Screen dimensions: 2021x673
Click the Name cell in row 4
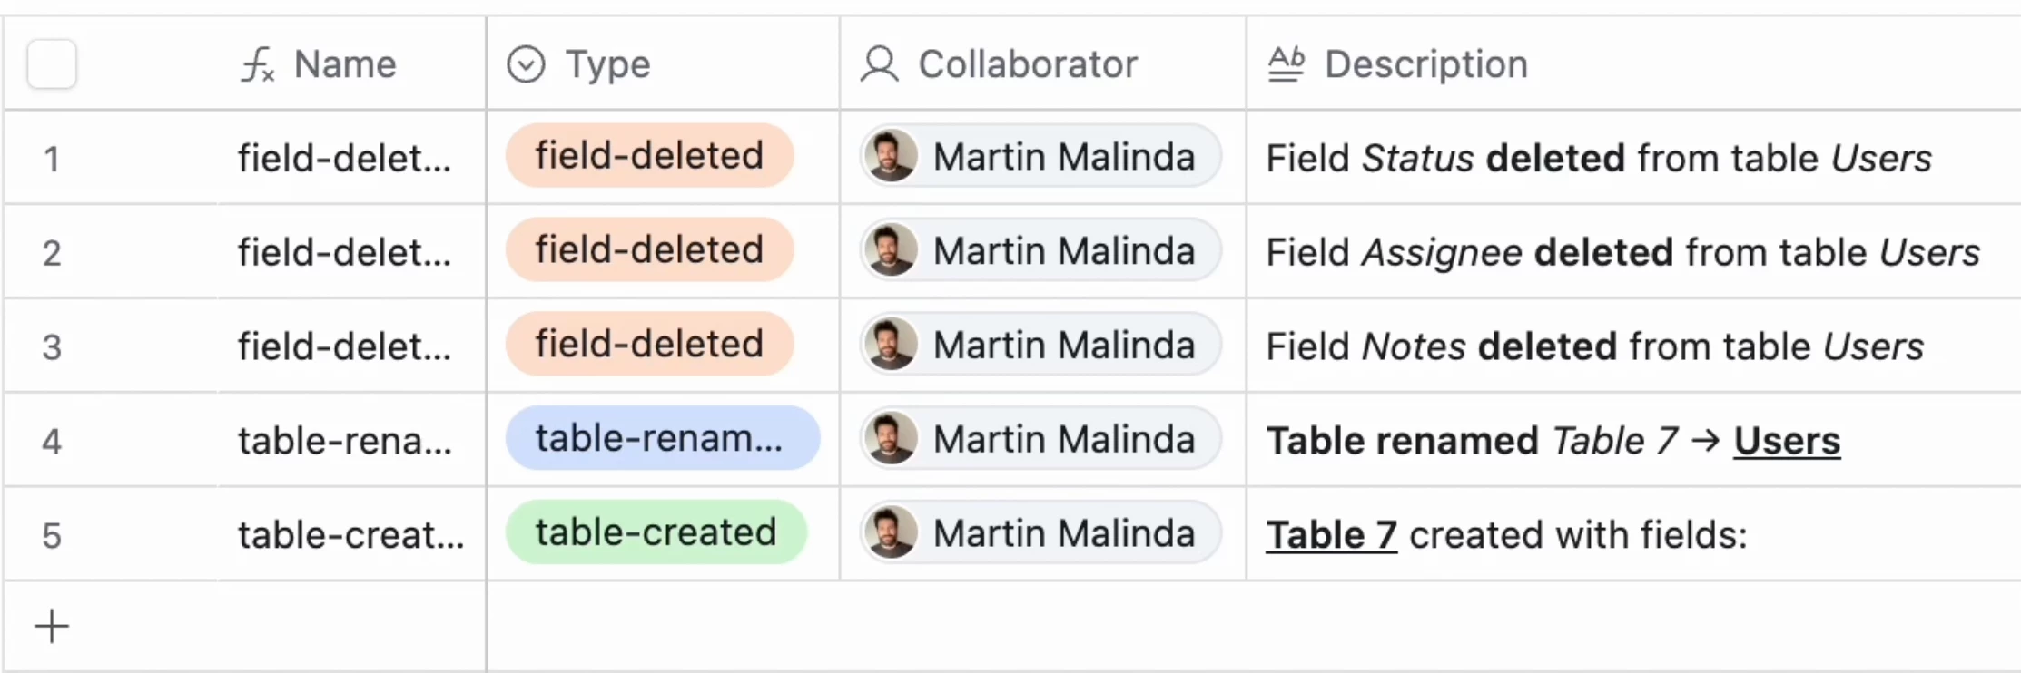[x=345, y=441]
